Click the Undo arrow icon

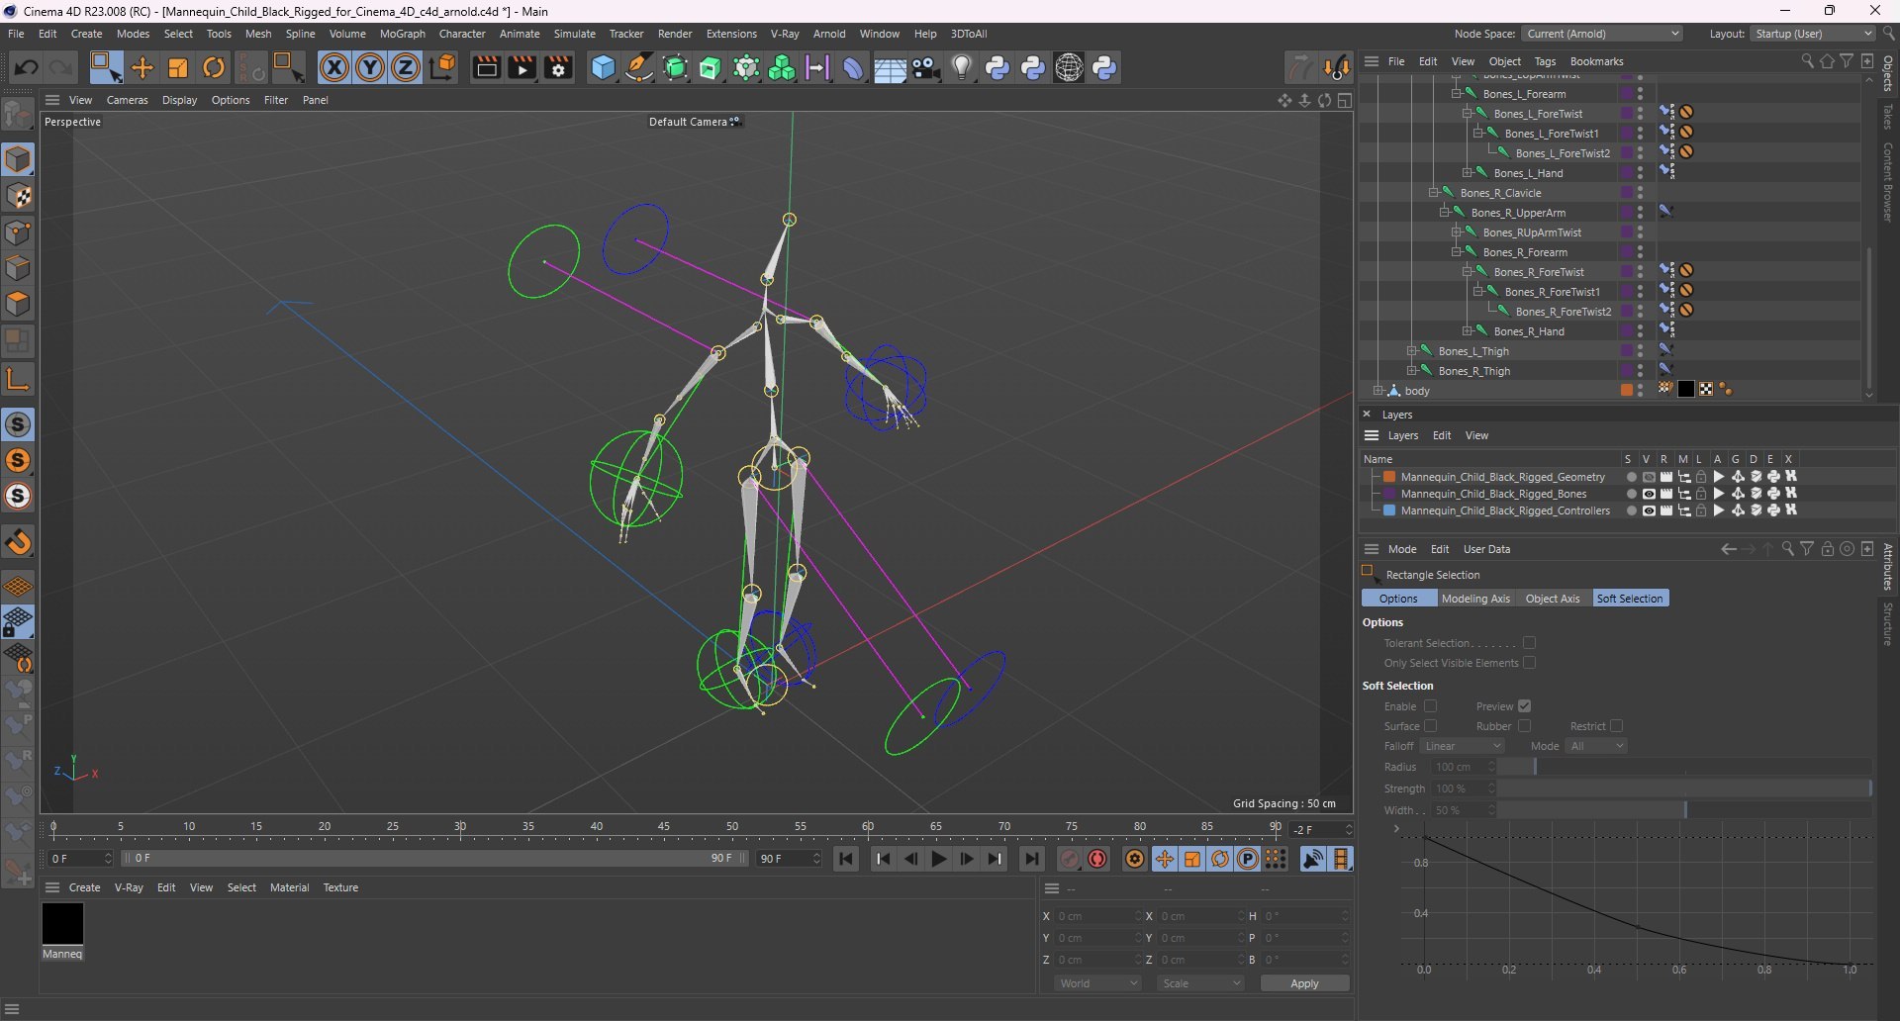coord(26,67)
